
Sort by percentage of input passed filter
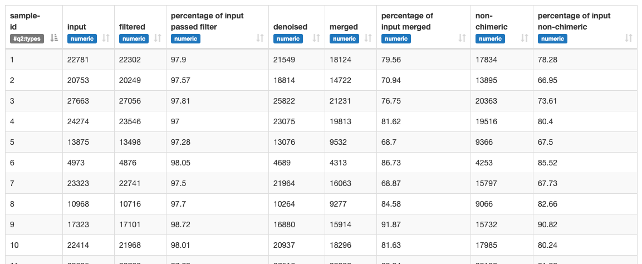260,38
